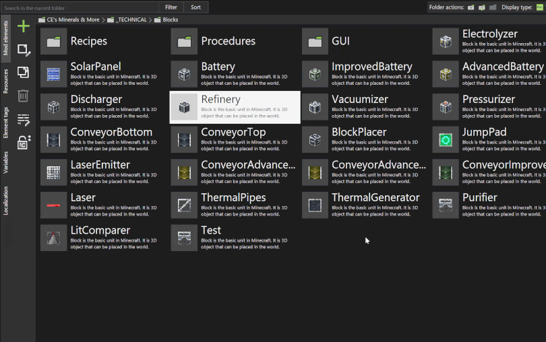Open the GUI folder
The width and height of the screenshot is (546, 342).
315,42
